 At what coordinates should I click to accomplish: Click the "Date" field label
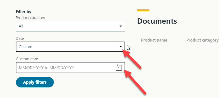[x=20, y=39]
